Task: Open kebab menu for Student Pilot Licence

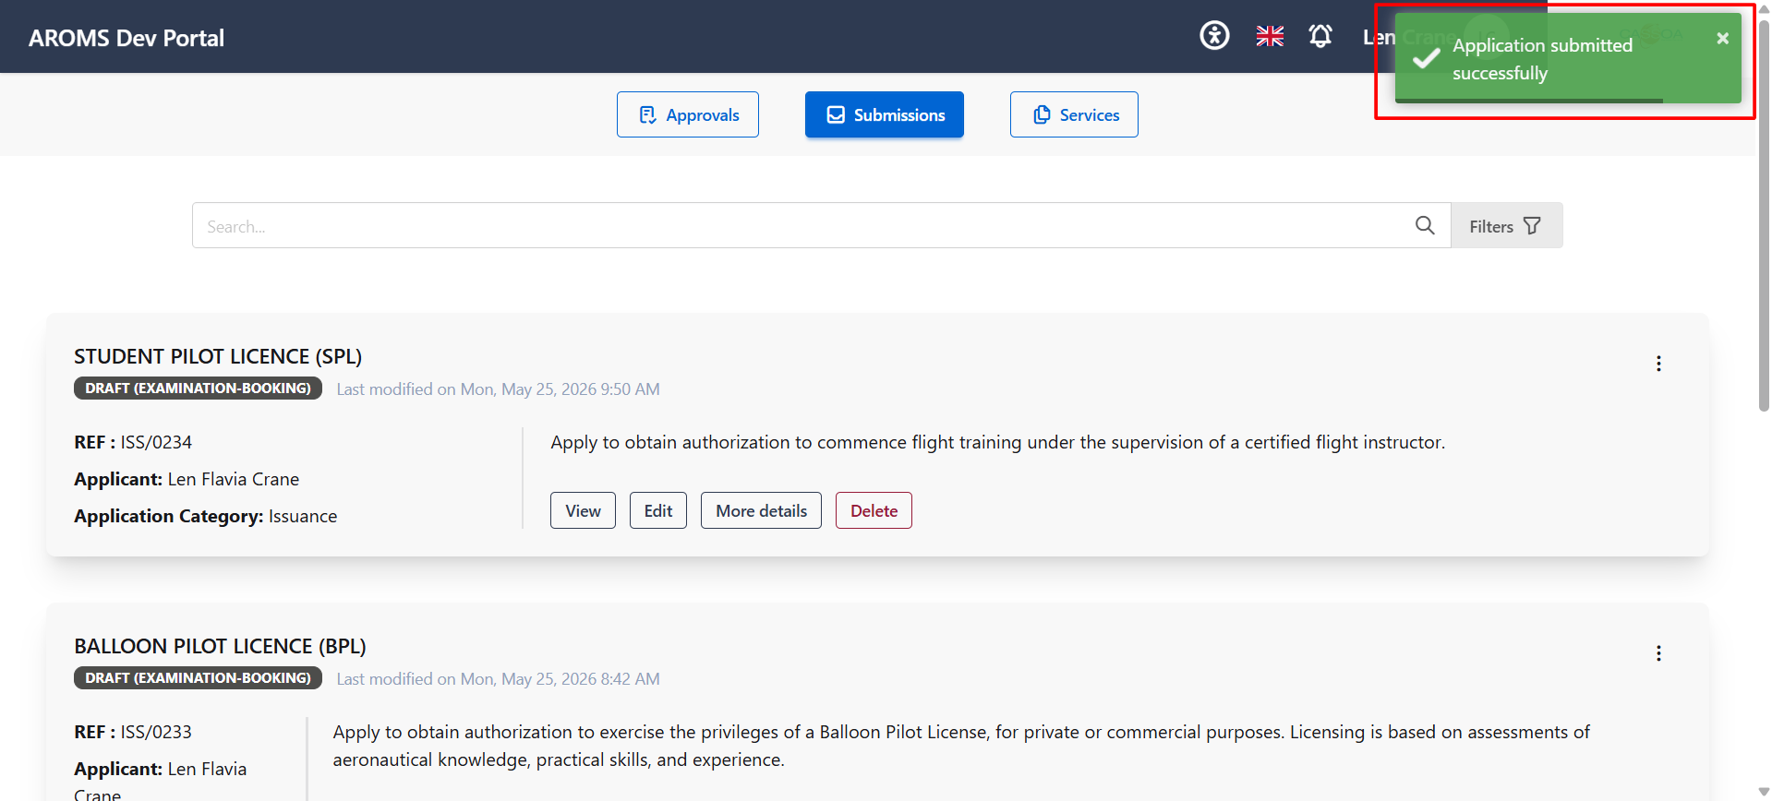Action: pos(1658,364)
